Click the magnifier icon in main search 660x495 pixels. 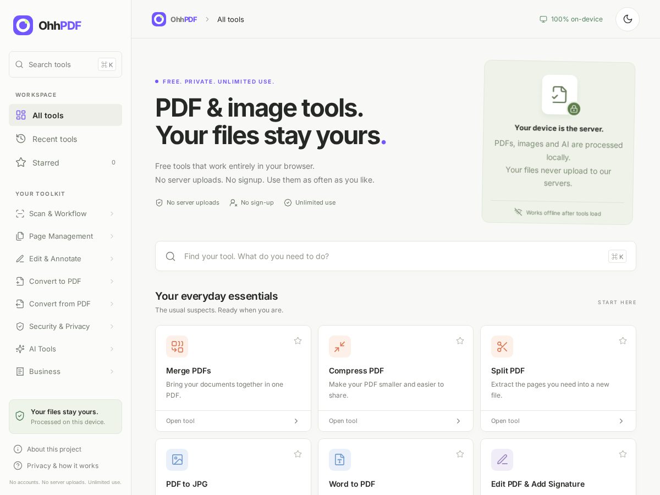coord(170,256)
